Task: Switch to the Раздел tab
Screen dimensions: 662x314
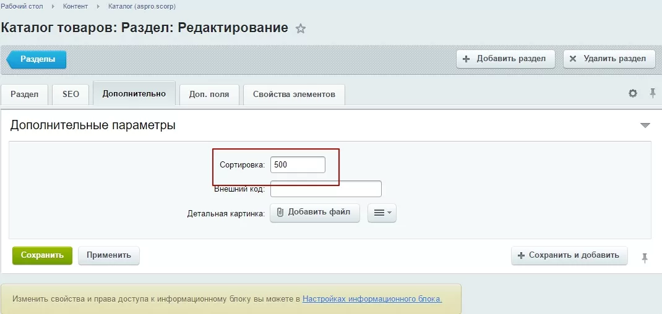Action: coord(24,94)
